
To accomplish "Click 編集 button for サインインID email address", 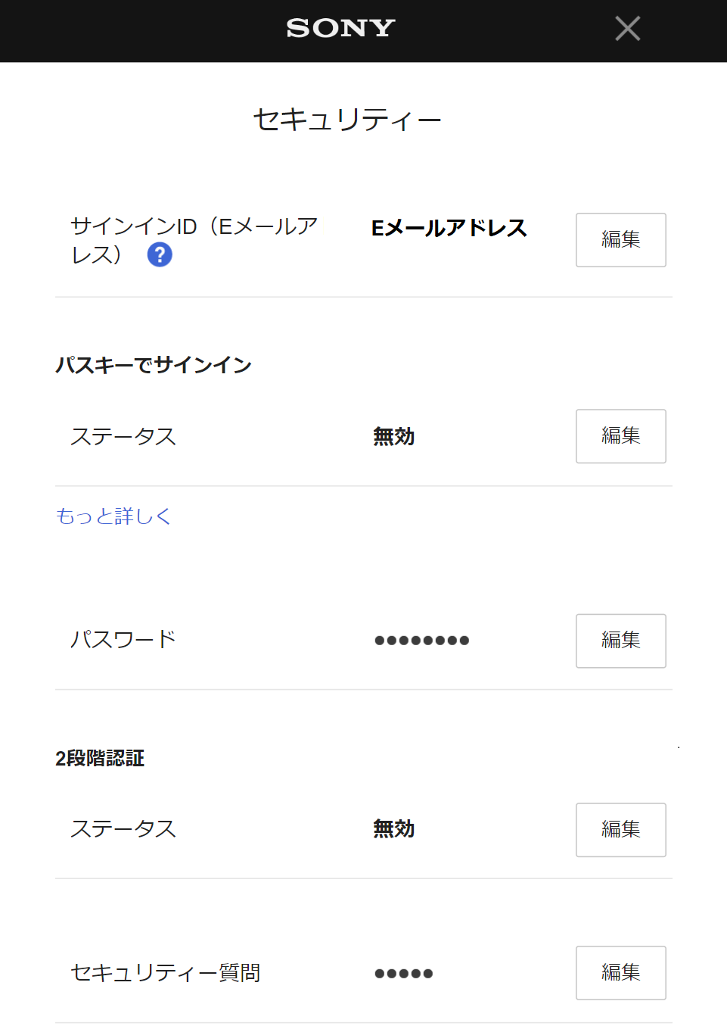I will click(x=620, y=240).
